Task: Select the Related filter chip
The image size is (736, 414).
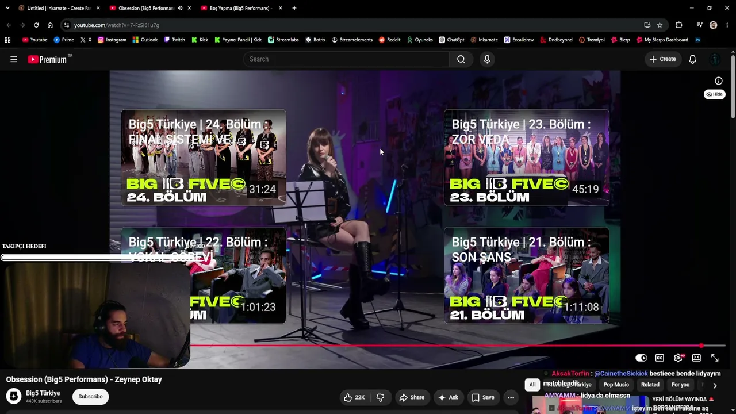Action: [650, 385]
